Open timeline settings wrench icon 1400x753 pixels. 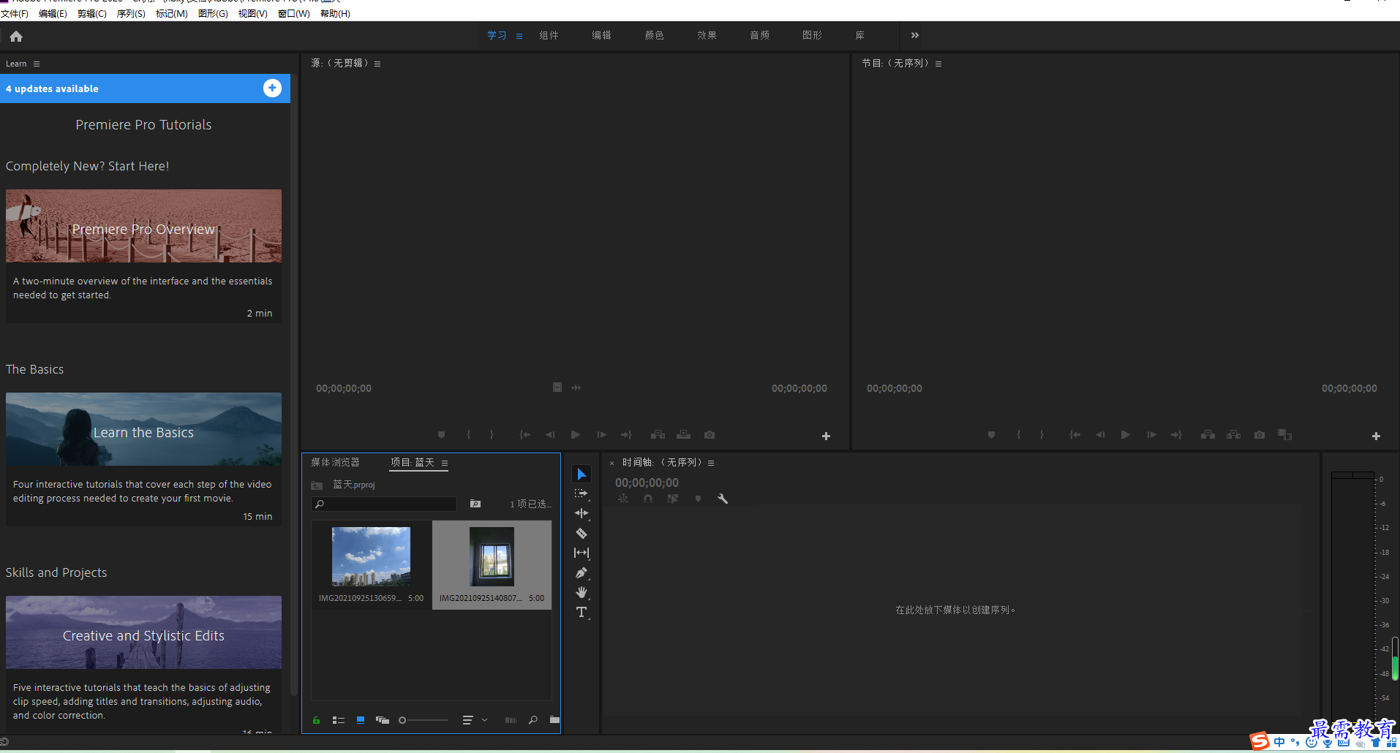click(x=723, y=499)
